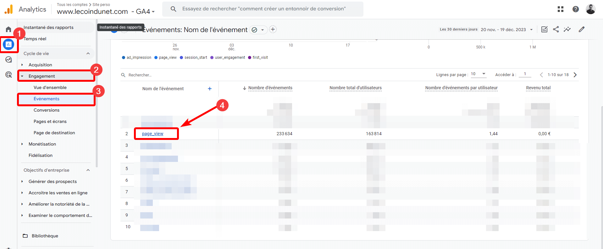The width and height of the screenshot is (603, 249).
Task: Open the Advertising icon in left rail
Action: (x=8, y=75)
